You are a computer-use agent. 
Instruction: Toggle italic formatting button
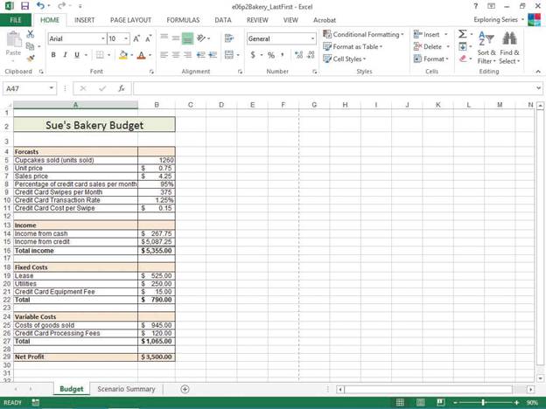(x=65, y=55)
